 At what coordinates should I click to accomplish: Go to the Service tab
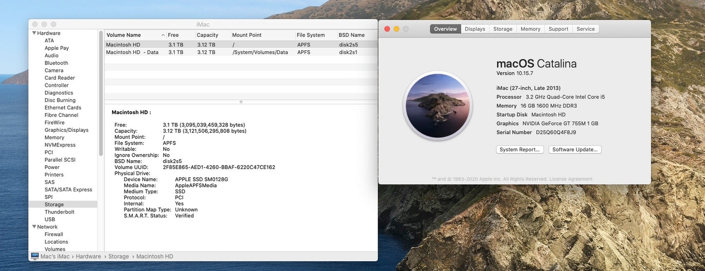click(x=585, y=29)
